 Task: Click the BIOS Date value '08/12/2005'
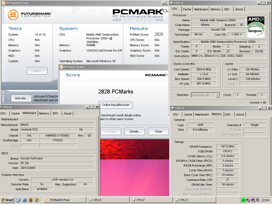pos(57,168)
